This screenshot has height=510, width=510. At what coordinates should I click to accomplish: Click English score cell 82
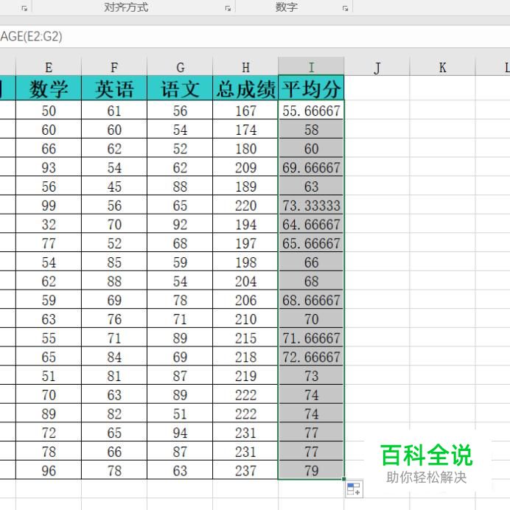(114, 413)
